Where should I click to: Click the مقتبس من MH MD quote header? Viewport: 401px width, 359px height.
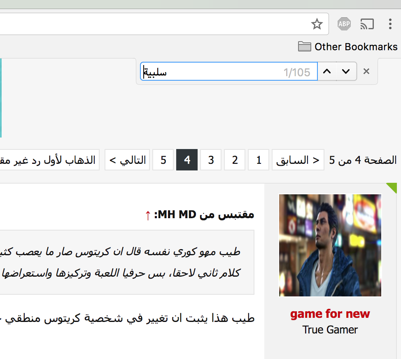[204, 214]
